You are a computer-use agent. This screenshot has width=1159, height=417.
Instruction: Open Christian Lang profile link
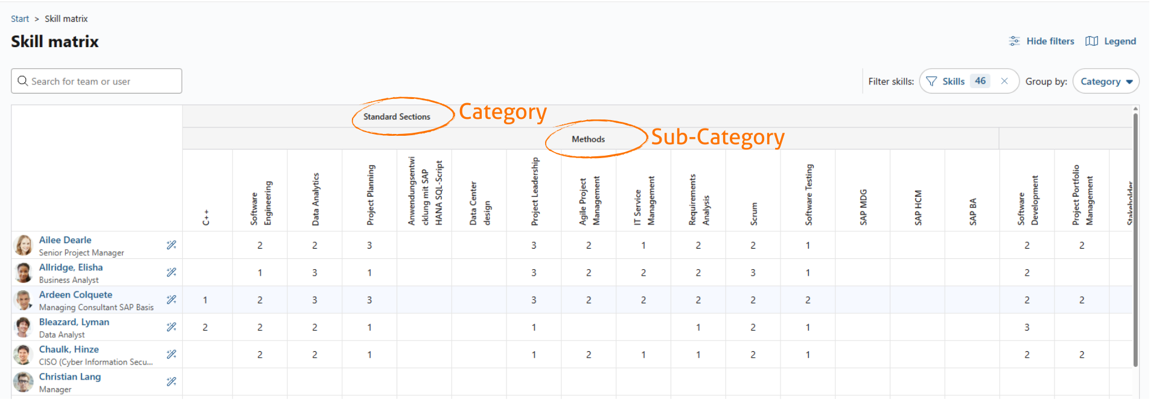(x=70, y=377)
